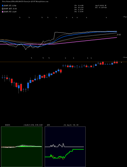Click the magenta DOW PT legend swatch

(3, 12)
